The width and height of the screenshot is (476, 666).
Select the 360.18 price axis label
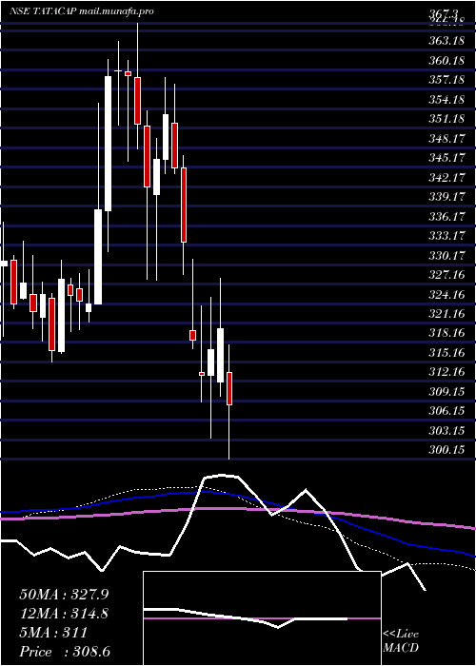click(446, 61)
